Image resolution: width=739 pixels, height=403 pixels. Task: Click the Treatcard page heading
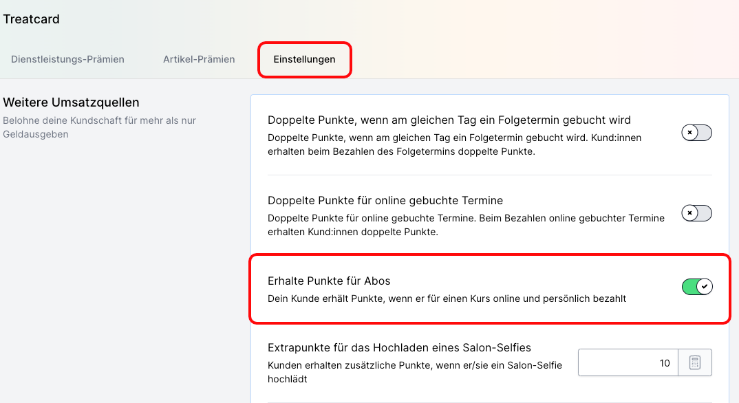click(32, 19)
